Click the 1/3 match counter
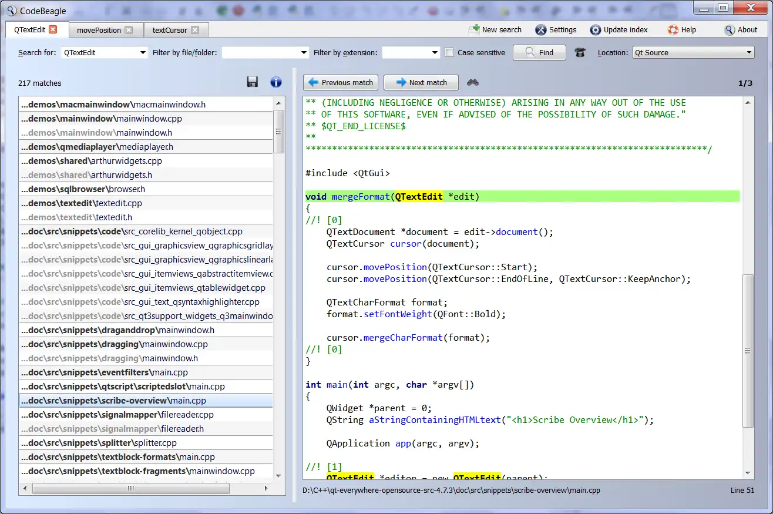Viewport: 773px width, 514px height. pyautogui.click(x=745, y=83)
